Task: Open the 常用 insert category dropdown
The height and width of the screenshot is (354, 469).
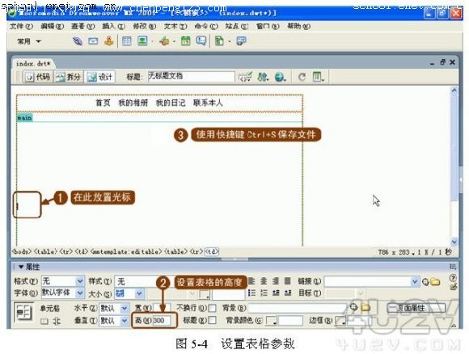Action: tap(29, 41)
